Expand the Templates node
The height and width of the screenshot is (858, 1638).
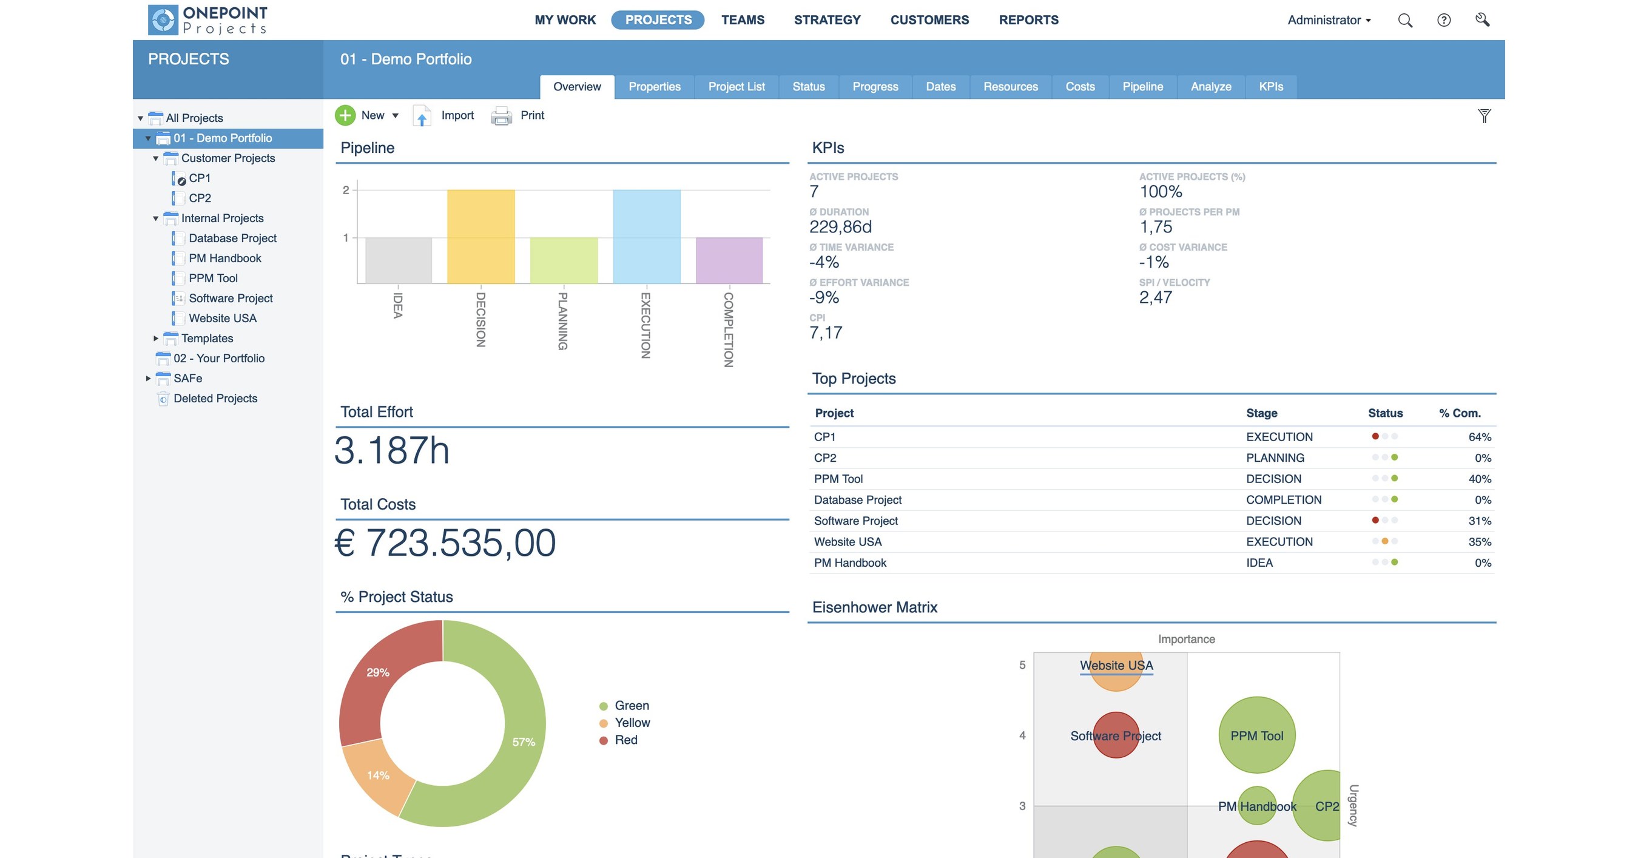pyautogui.click(x=155, y=339)
